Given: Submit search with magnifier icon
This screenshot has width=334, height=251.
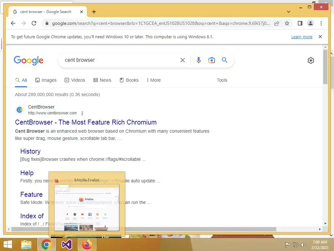Looking at the screenshot, I should [x=224, y=60].
